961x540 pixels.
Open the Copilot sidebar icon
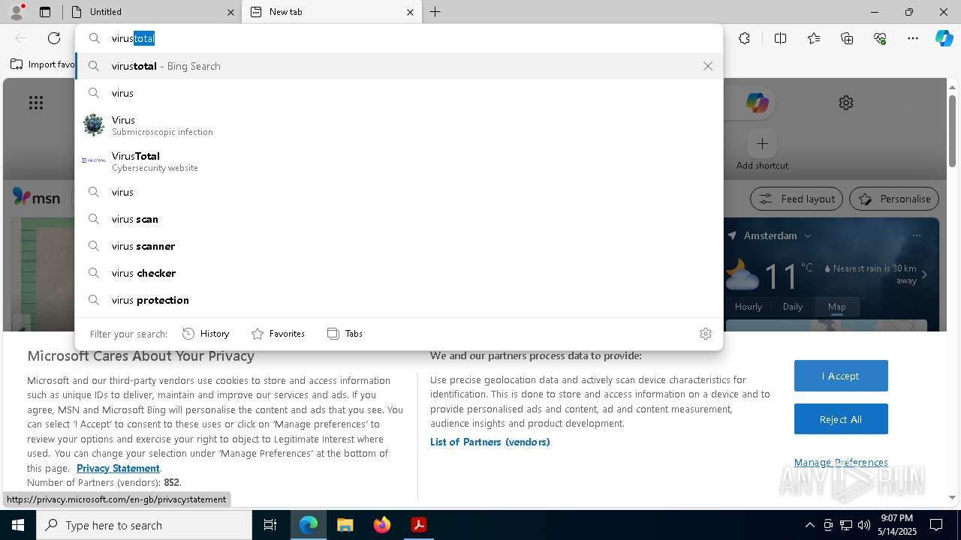click(x=944, y=38)
